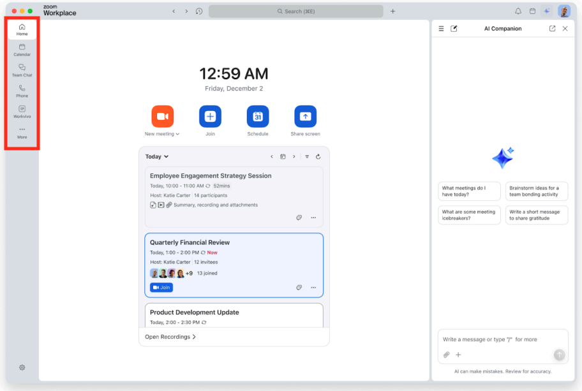Expand the Today dropdown
The height and width of the screenshot is (391, 582).
point(157,156)
